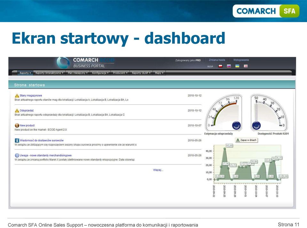Open the Raporty dropdown menu
The image size is (307, 228).
[25, 73]
